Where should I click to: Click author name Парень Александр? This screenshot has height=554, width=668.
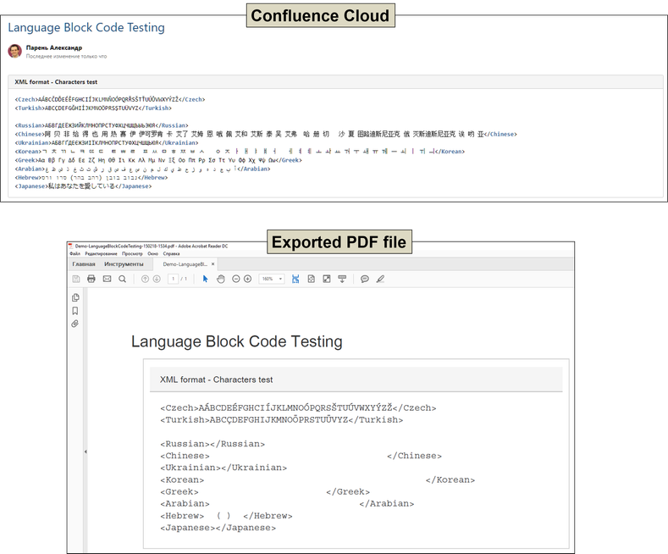[x=53, y=47]
